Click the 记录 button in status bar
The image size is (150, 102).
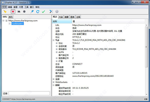[x=146, y=99]
